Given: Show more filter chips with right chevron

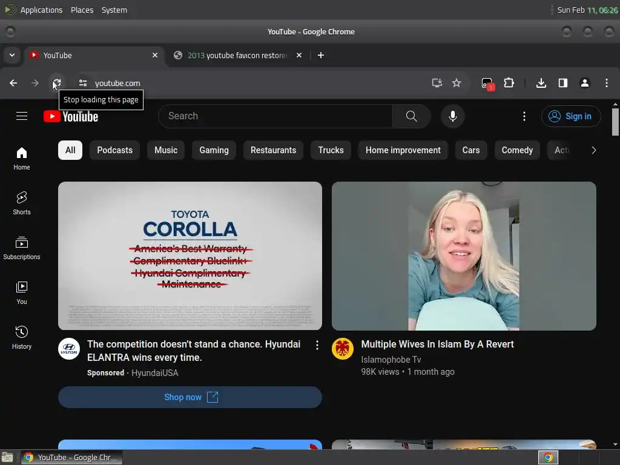Looking at the screenshot, I should tap(593, 150).
